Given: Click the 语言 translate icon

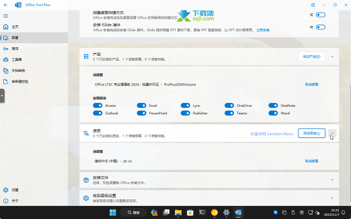Looking at the screenshot, I should (86, 133).
